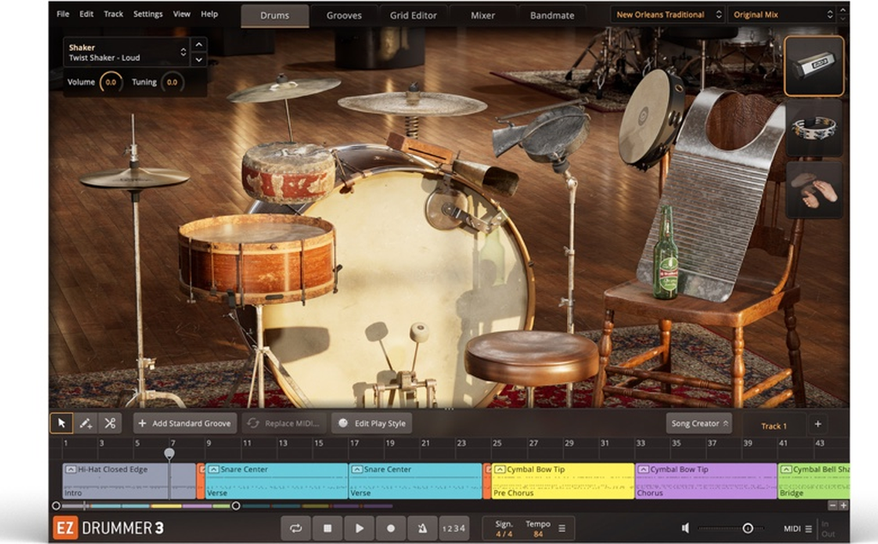This screenshot has width=878, height=544.
Task: Click Add Standard Groove button
Action: 184,423
